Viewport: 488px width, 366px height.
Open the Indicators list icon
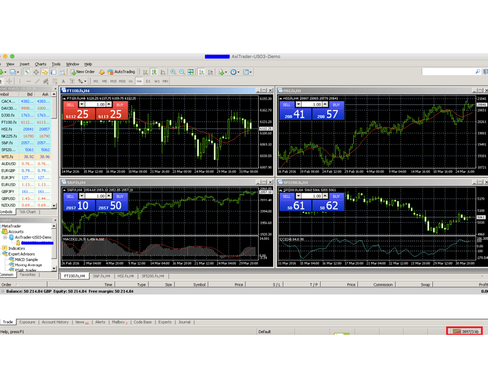point(221,72)
